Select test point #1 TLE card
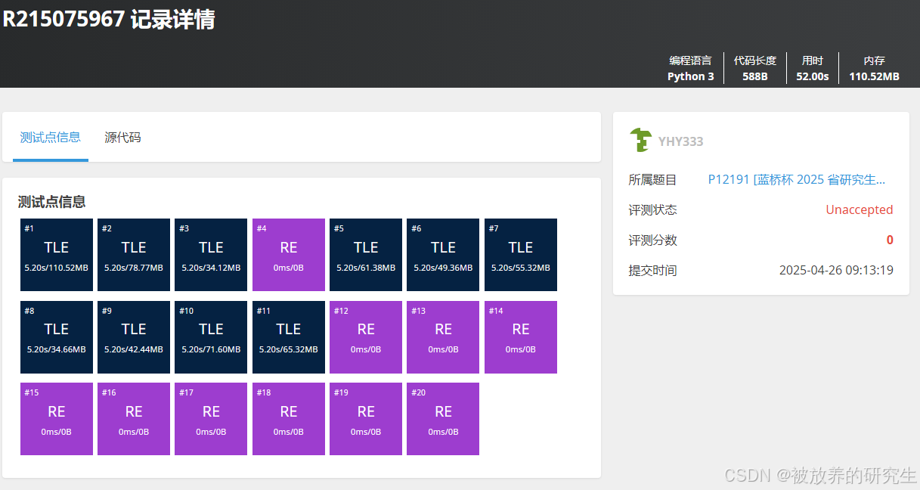 pyautogui.click(x=57, y=255)
